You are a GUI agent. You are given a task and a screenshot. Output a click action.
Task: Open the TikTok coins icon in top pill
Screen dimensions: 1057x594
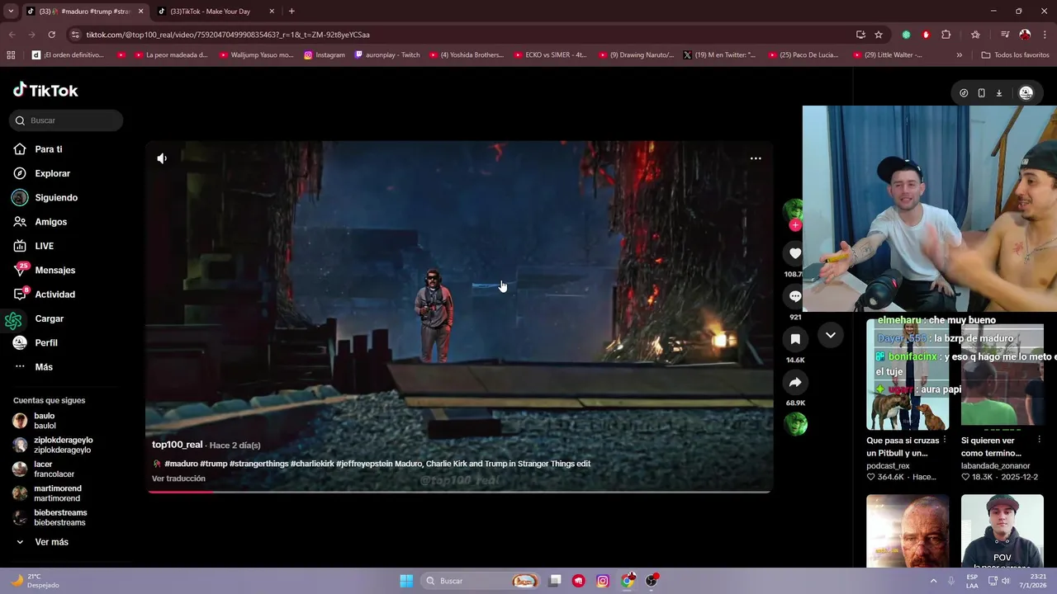coord(964,93)
